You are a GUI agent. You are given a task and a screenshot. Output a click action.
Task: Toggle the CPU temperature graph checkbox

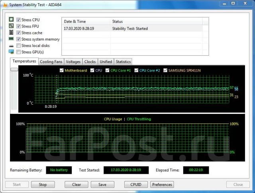92,70
